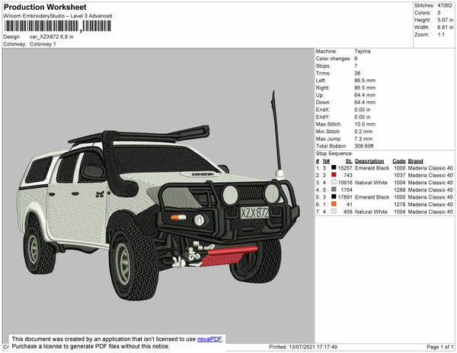Click the Total Bobbin value '308.69ft'
Viewport: 457px width, 353px height.
coord(364,146)
